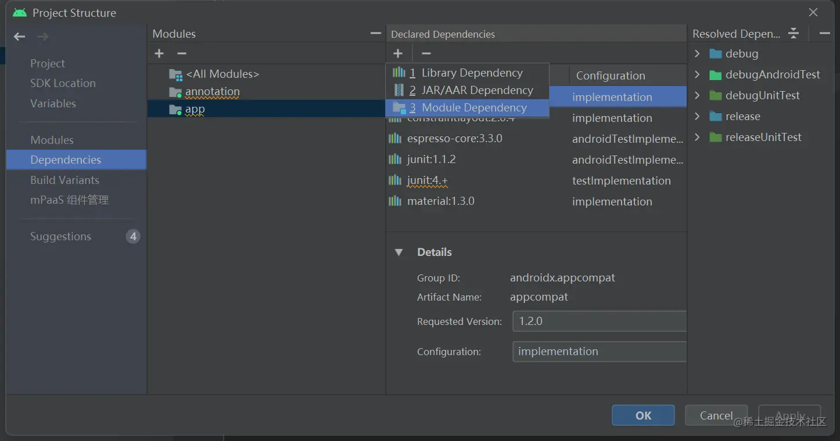Minimize the Modules panel
Screen dimensions: 840x441
[x=376, y=34]
